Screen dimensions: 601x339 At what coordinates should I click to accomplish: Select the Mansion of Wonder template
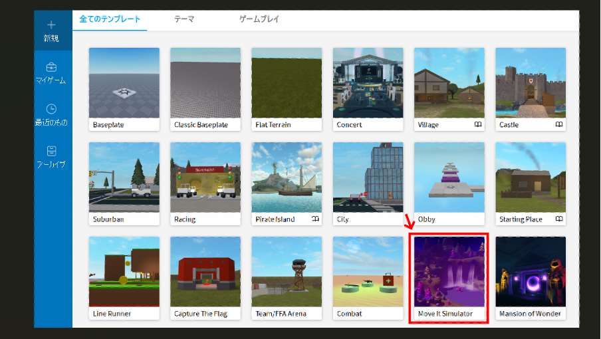tap(530, 273)
